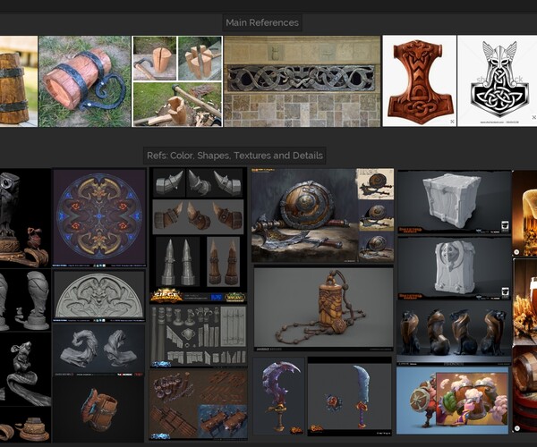This screenshot has height=447, width=537.
Task: Select the carved wooden Thor's hammer image
Action: coord(420,80)
